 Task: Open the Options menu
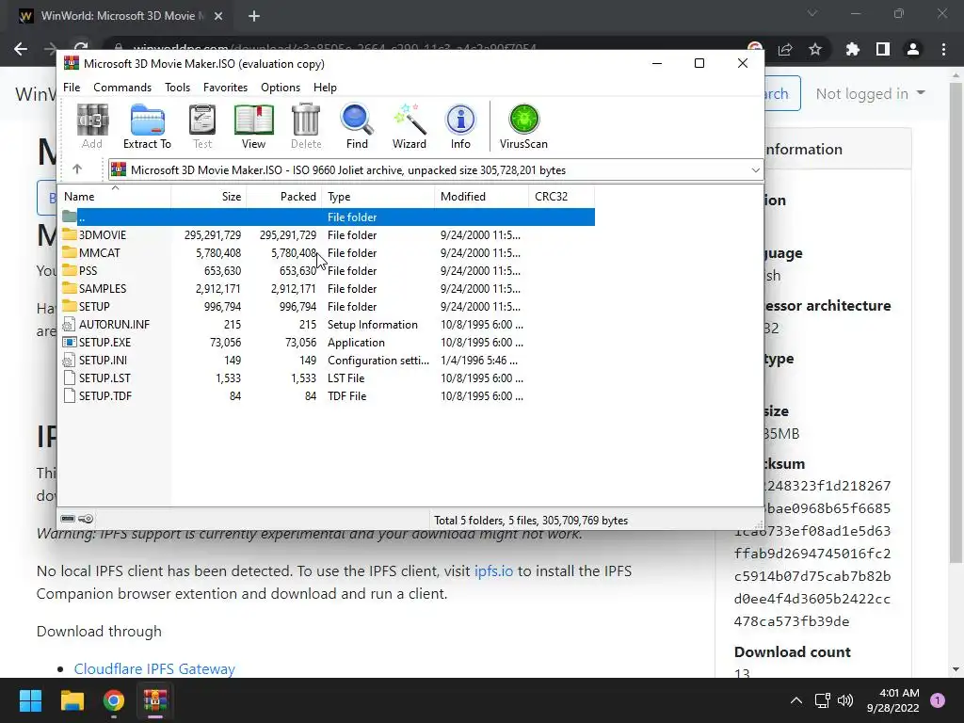[281, 88]
